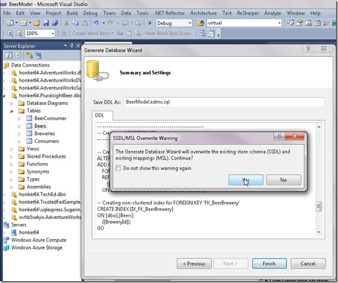Click Connect to Database icon
The width and height of the screenshot is (338, 283).
[x=30, y=55]
